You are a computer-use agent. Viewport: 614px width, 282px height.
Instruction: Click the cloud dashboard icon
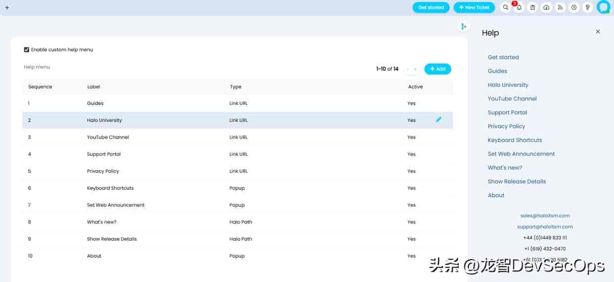click(546, 7)
